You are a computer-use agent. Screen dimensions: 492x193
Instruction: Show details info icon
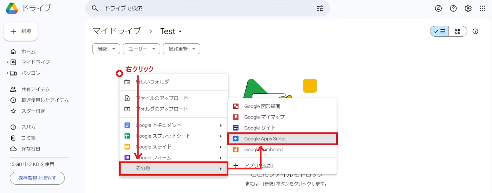point(475,31)
